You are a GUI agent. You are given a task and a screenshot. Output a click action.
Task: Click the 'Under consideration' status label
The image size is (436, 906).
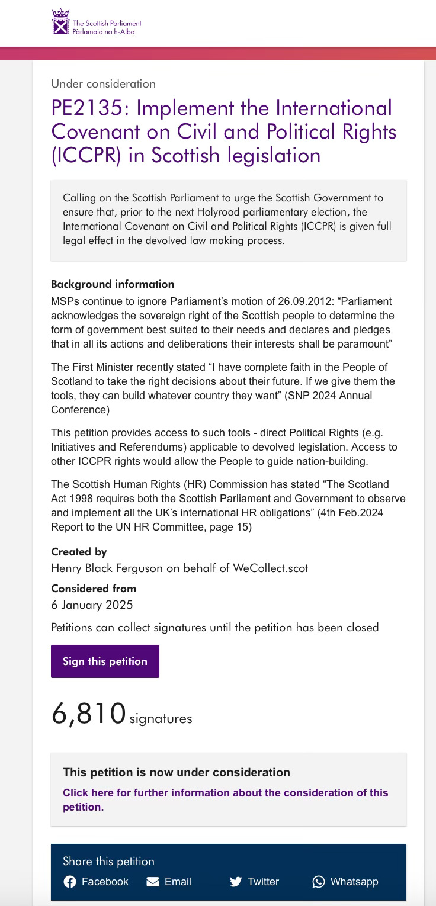tap(103, 83)
